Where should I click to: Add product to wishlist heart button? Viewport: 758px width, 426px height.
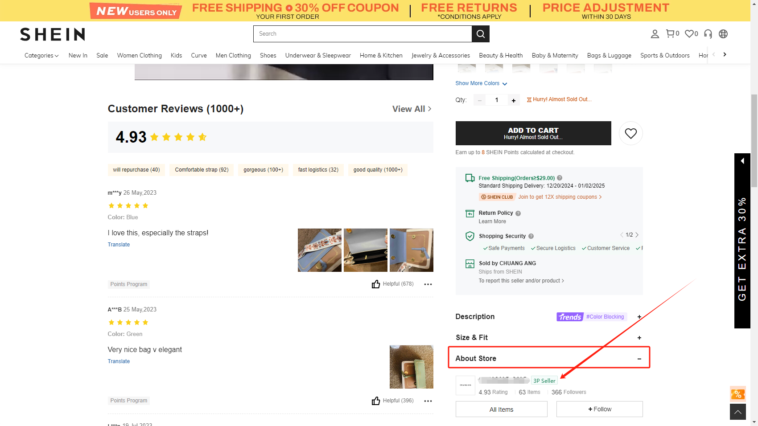click(630, 133)
